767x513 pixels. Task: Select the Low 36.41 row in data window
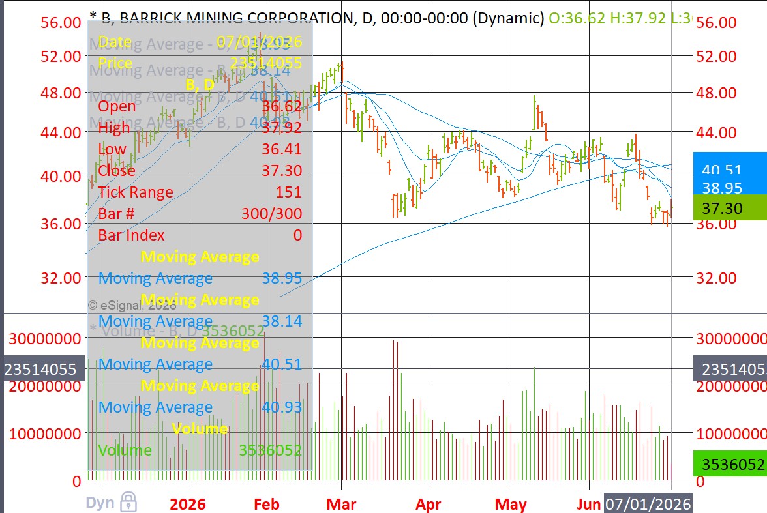click(200, 149)
